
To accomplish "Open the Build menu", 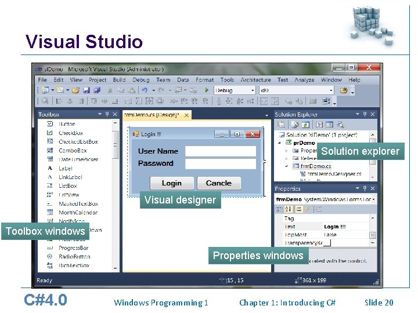I will [x=119, y=79].
